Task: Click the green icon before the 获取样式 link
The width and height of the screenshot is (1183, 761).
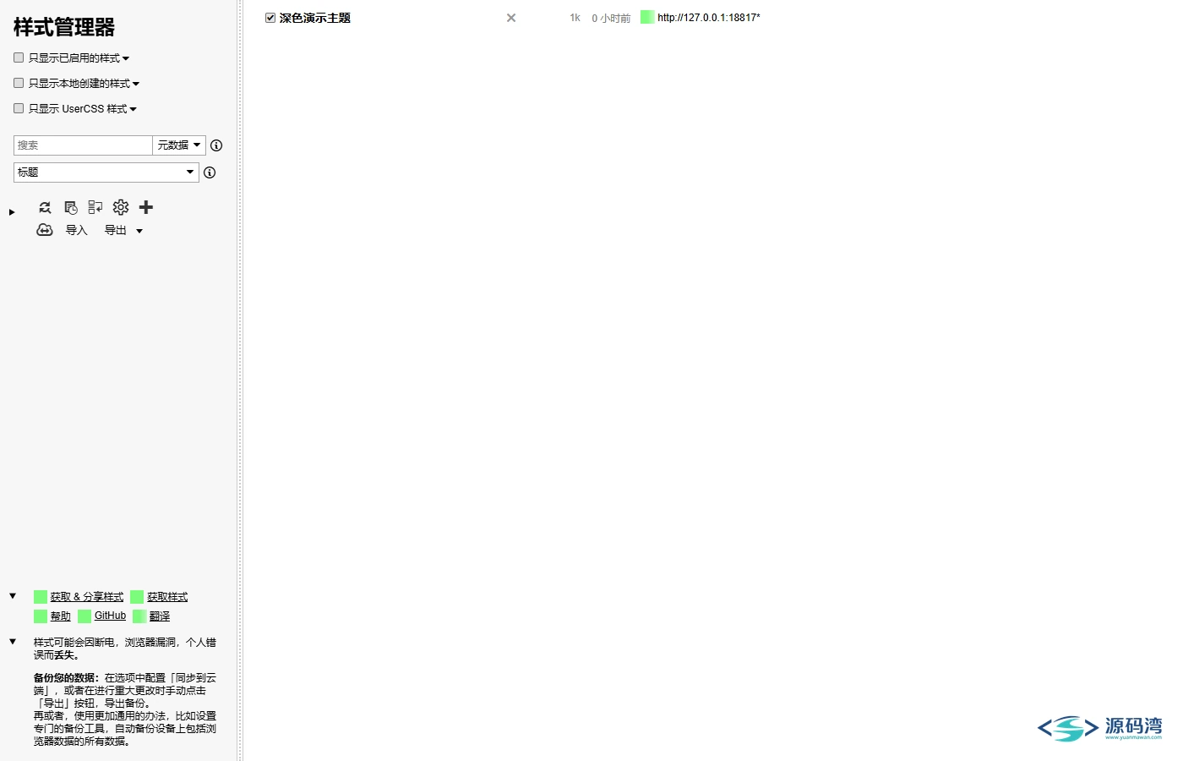Action: pos(137,597)
